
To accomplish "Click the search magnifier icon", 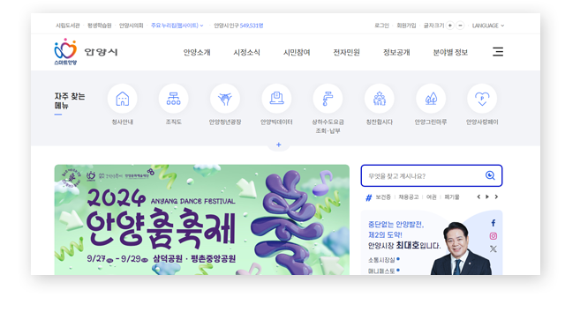I will (490, 175).
